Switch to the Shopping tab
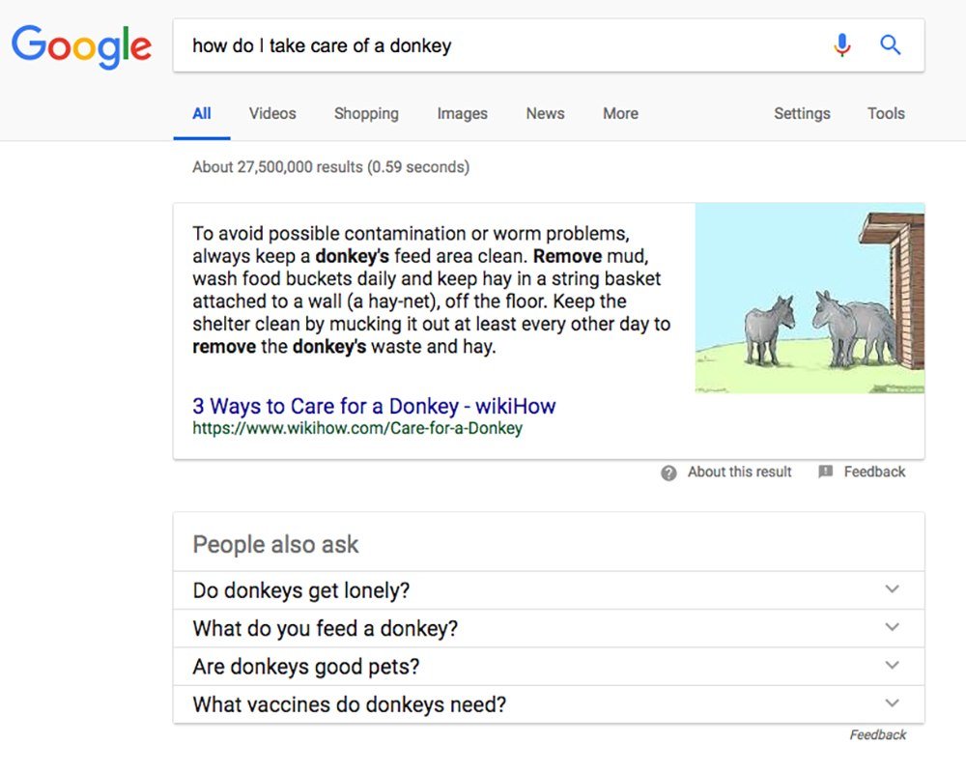966x774 pixels. click(x=366, y=113)
